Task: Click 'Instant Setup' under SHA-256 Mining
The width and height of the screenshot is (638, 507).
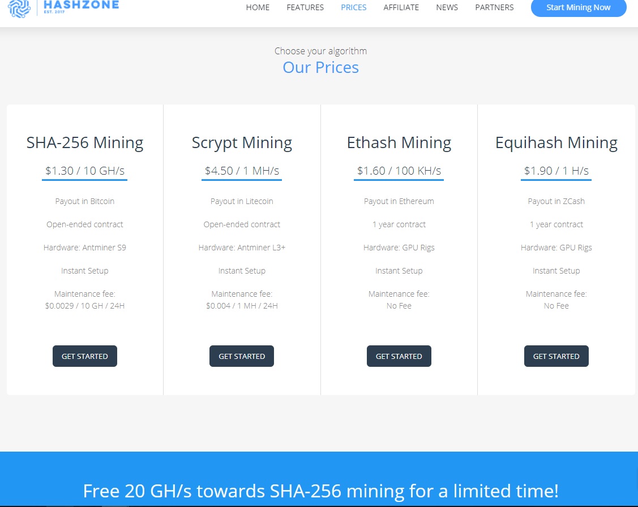Action: tap(85, 271)
